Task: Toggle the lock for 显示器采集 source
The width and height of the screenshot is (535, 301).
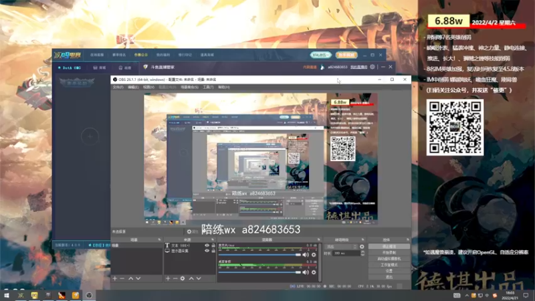Action: coord(213,251)
